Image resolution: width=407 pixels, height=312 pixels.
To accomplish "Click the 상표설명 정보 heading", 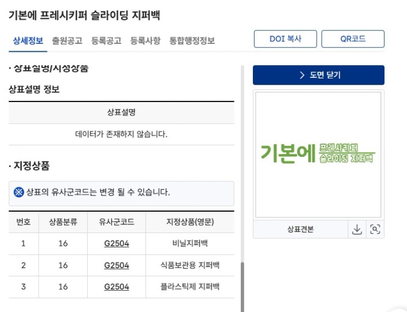I will coord(34,89).
